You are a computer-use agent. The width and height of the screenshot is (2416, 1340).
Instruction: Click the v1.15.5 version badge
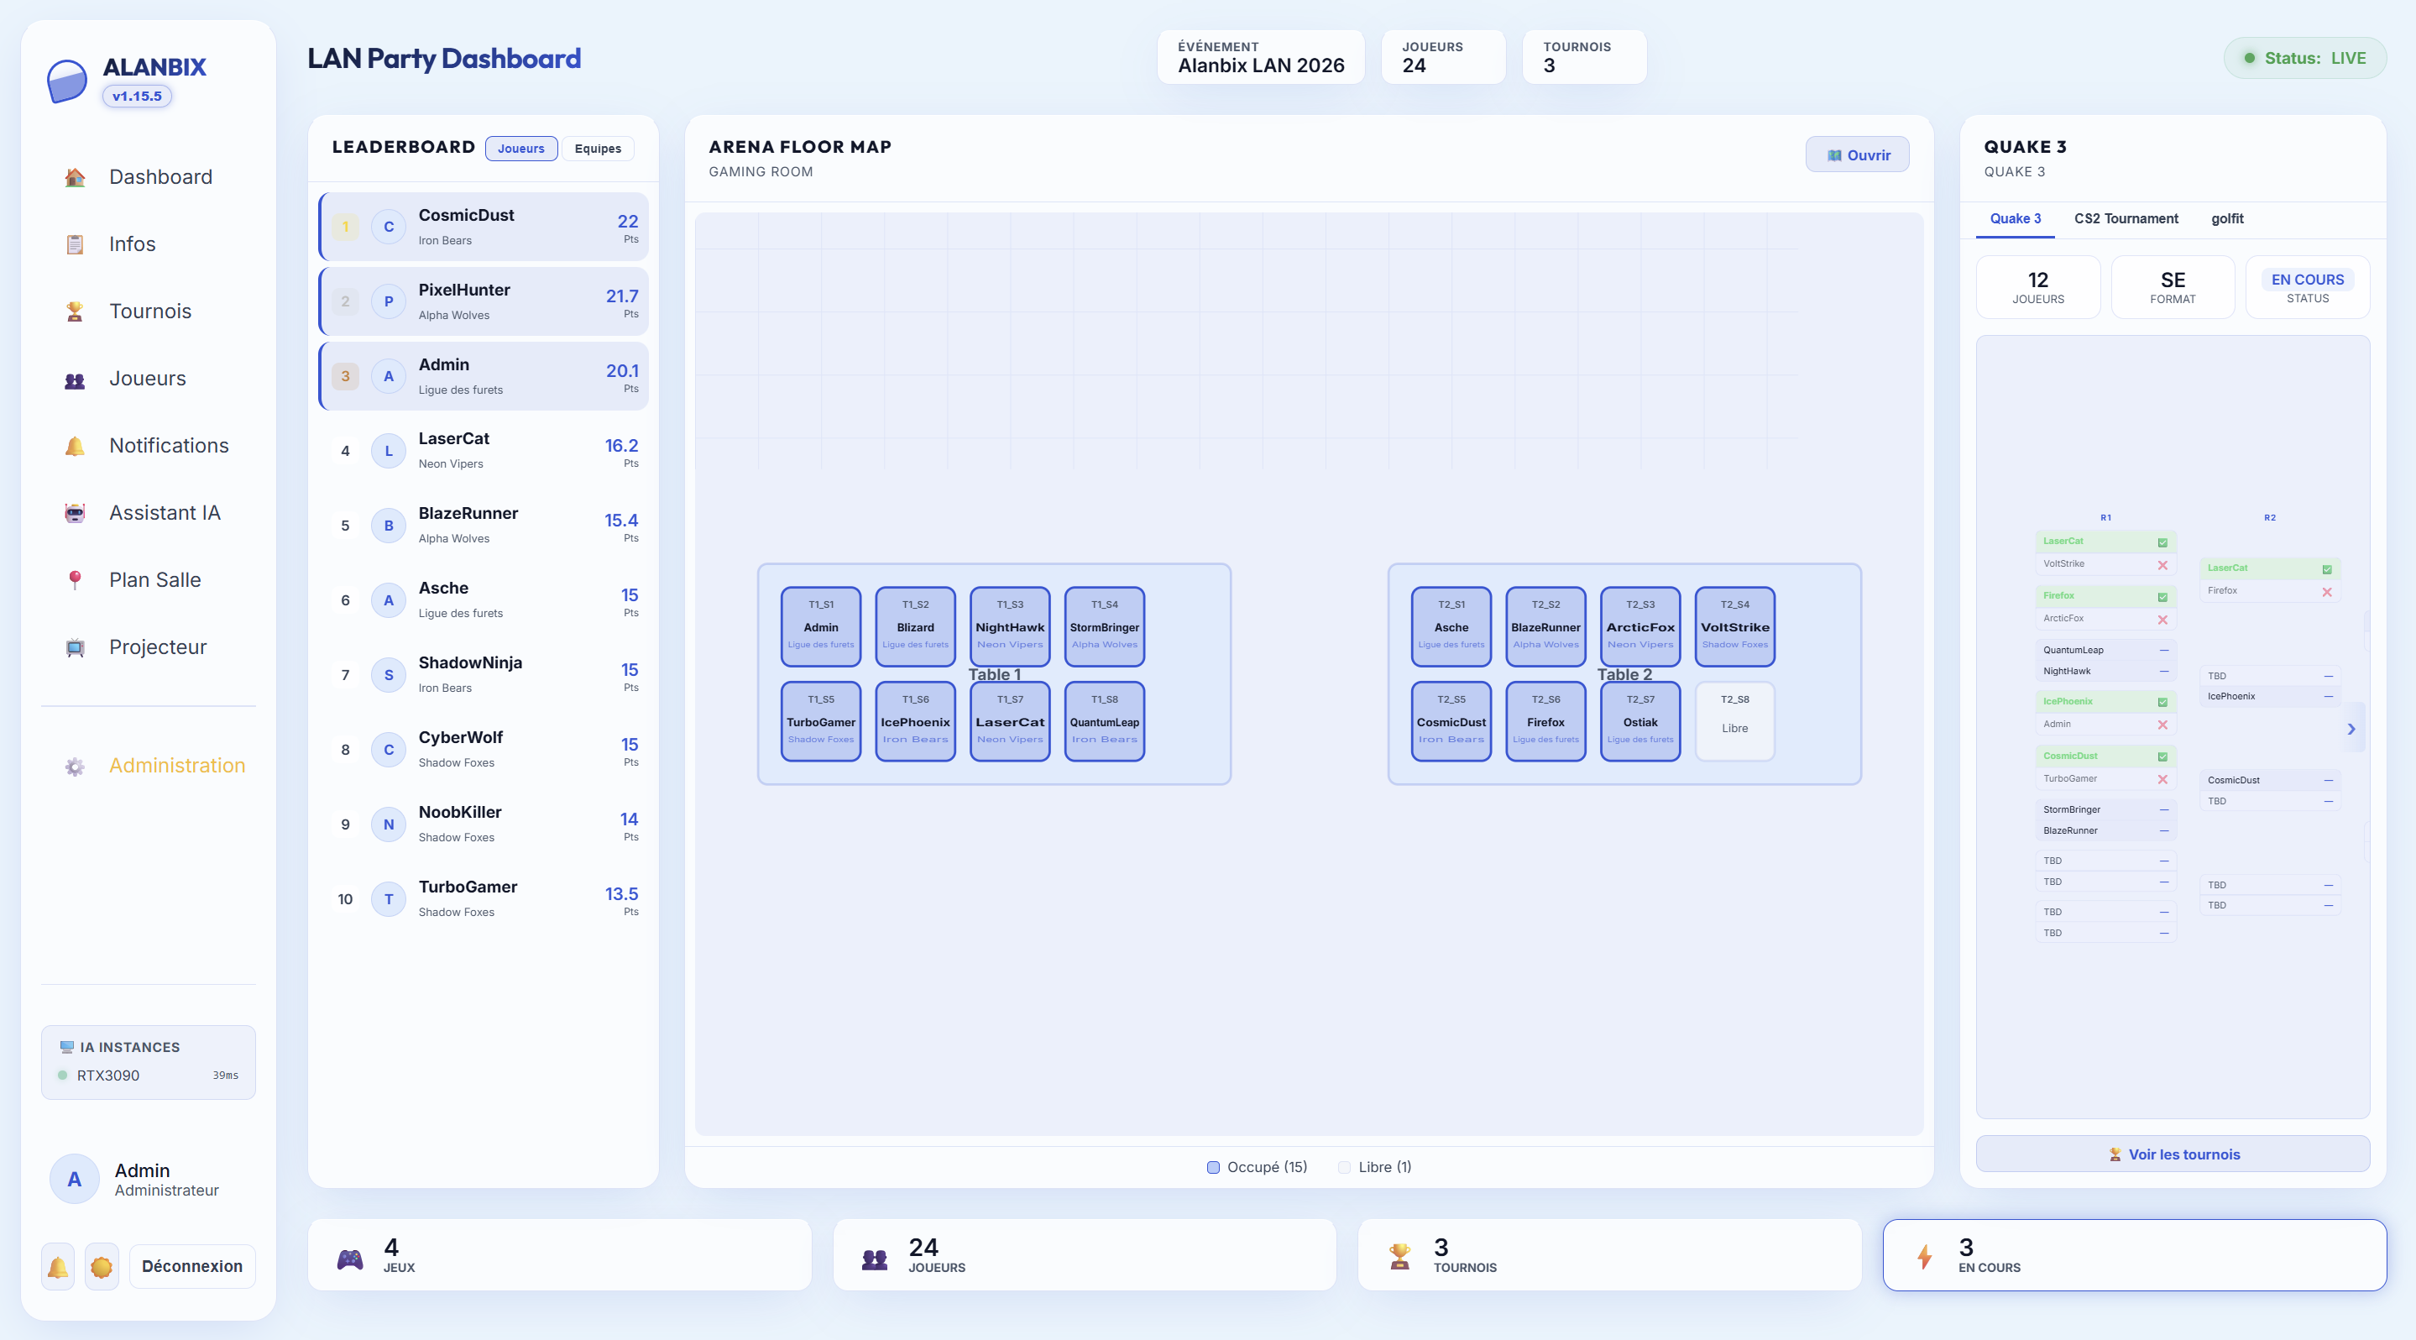pyautogui.click(x=137, y=96)
